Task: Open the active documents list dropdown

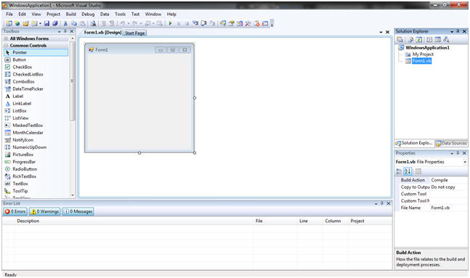Action: coord(381,33)
